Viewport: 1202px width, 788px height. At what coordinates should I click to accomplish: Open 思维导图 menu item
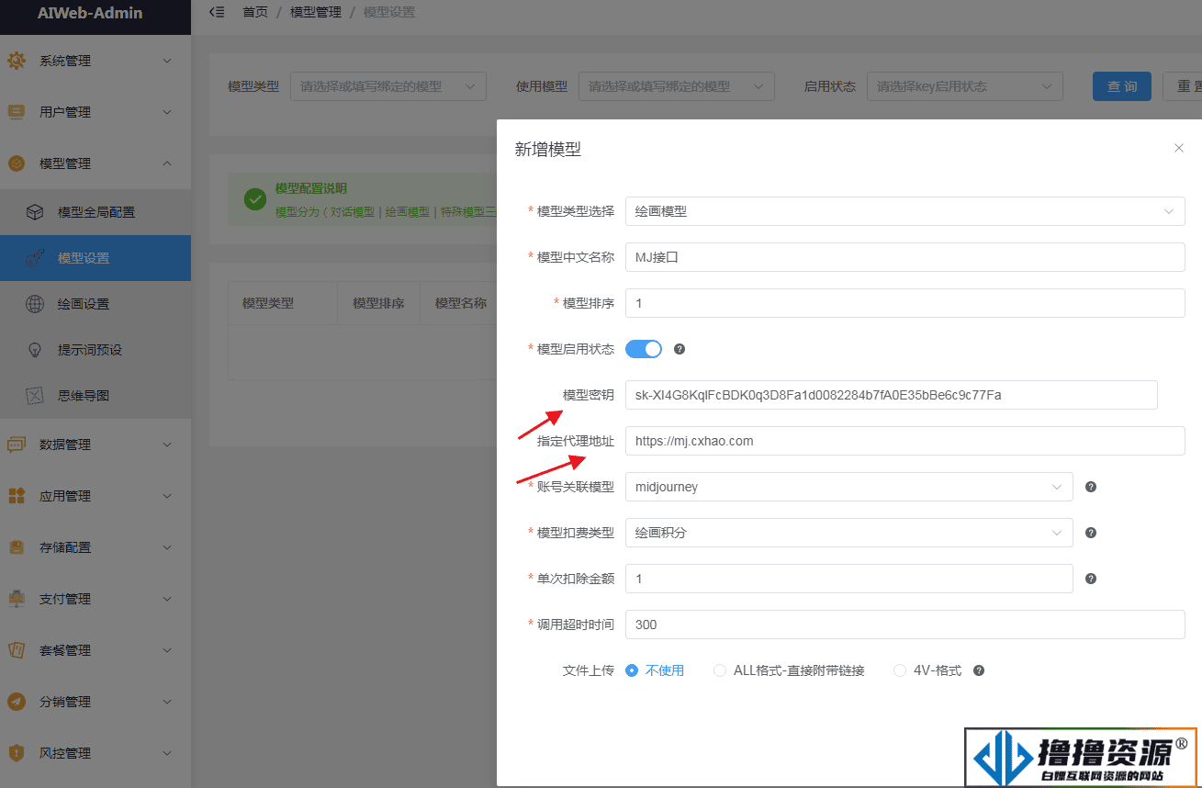[95, 396]
